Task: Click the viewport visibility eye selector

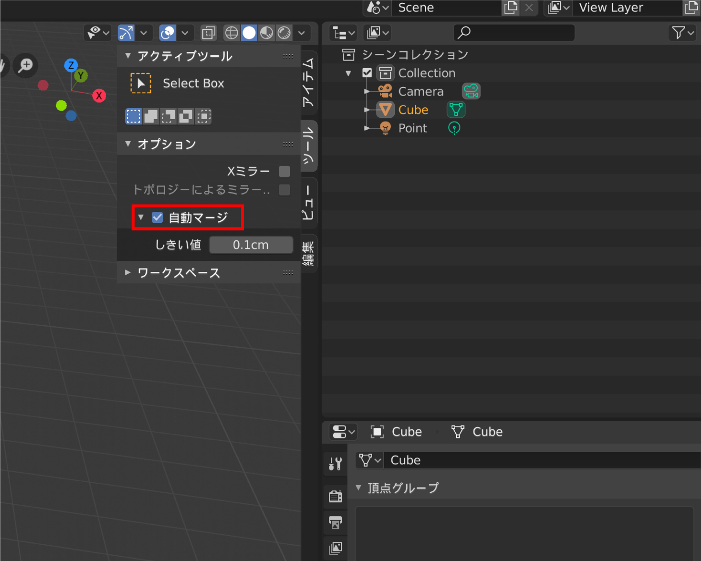Action: point(98,33)
